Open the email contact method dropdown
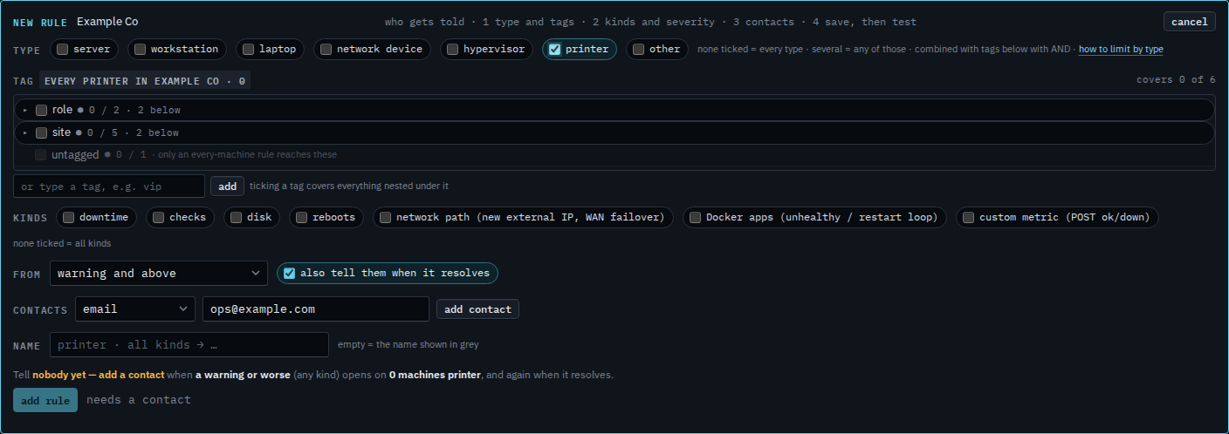1229x434 pixels. [x=135, y=309]
